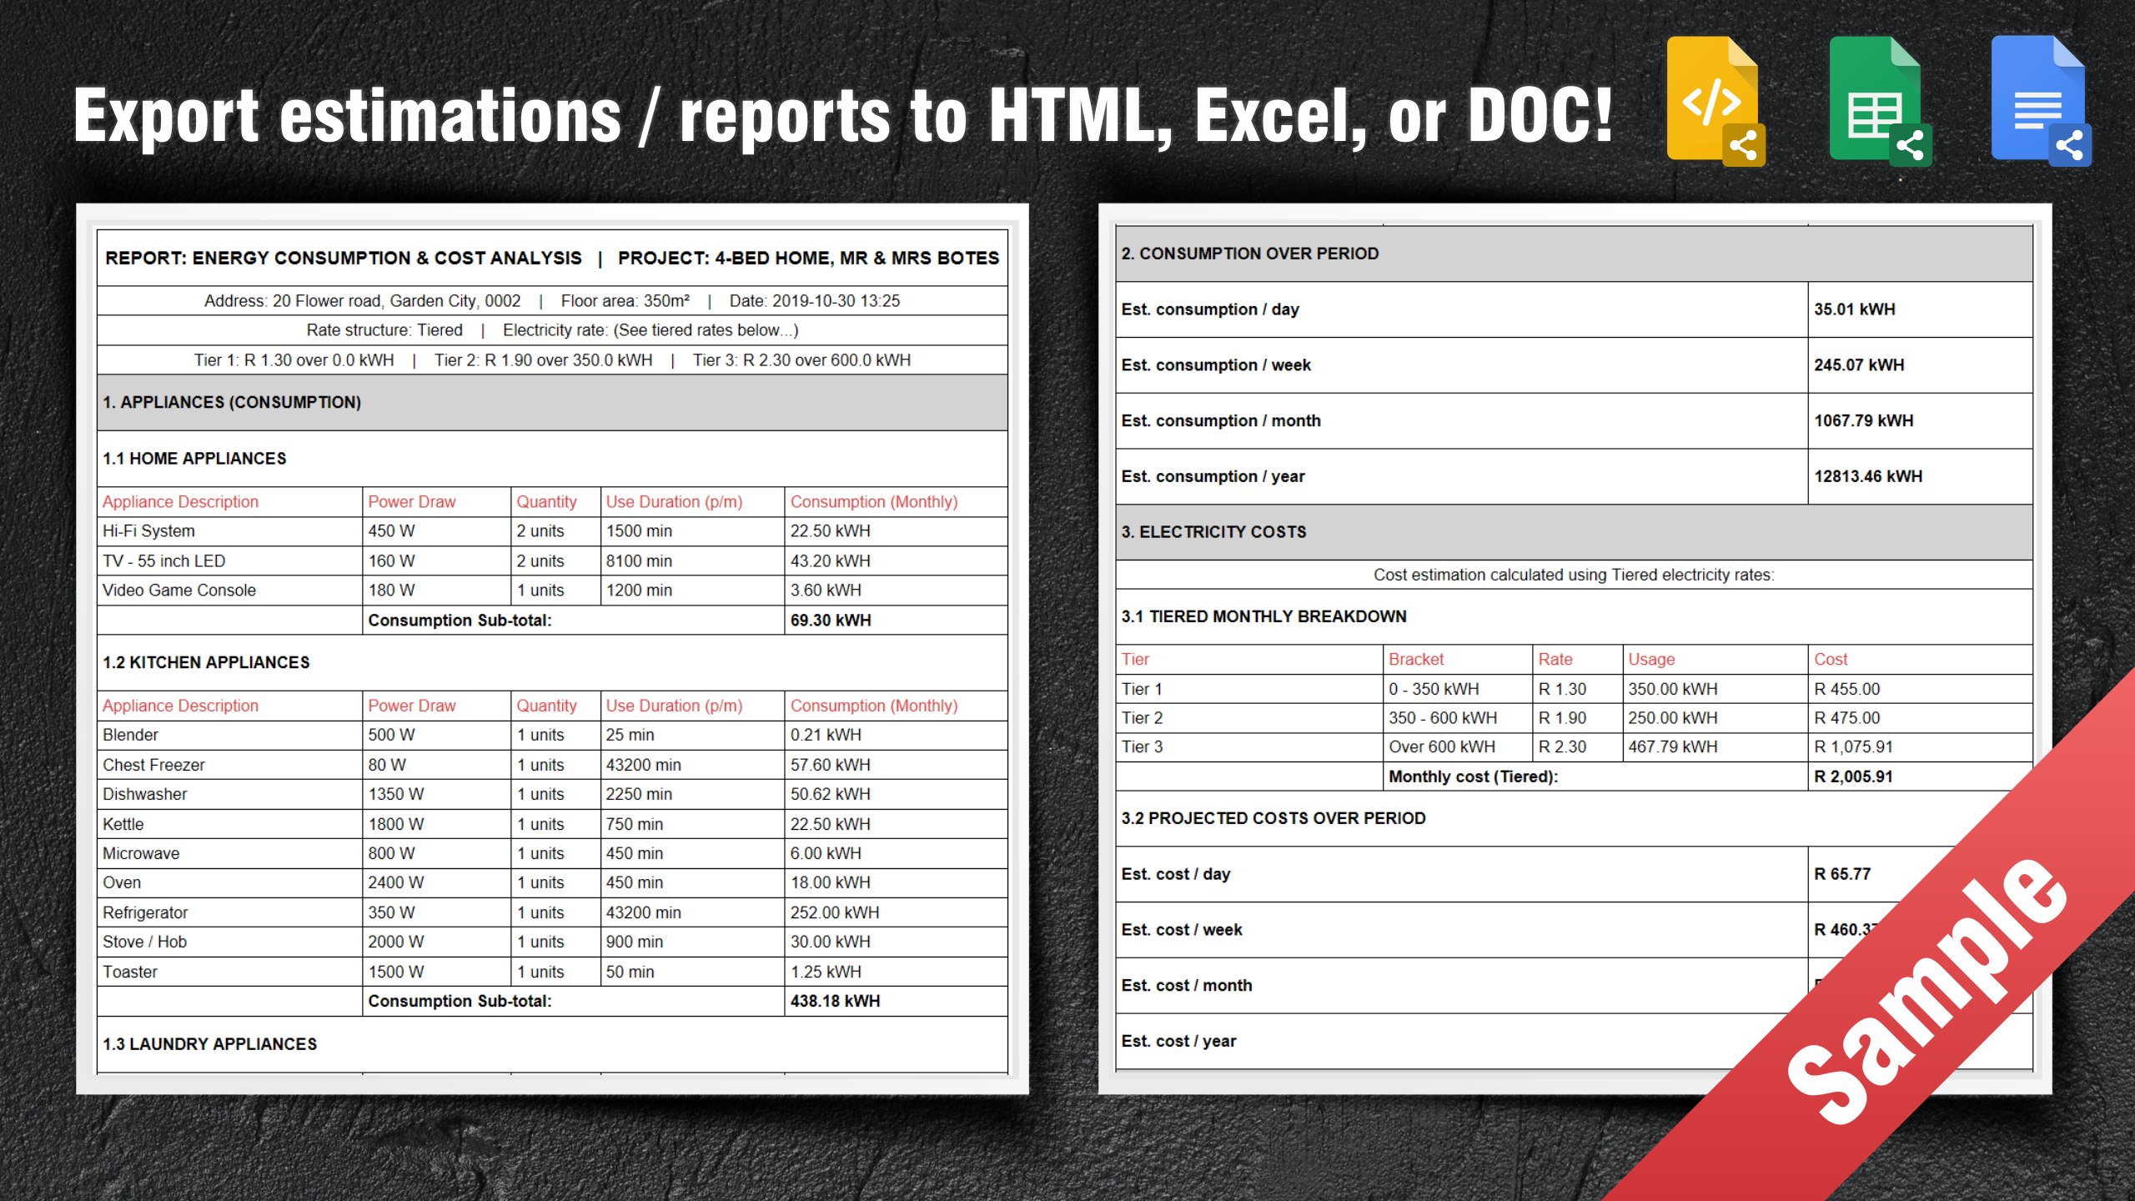This screenshot has width=2135, height=1201.
Task: Click the Monthly cost (Tiered) total R 2,005.91
Action: 1852,776
